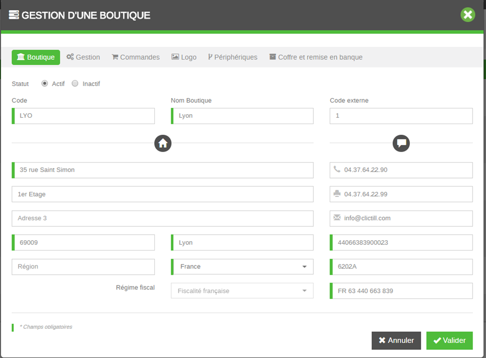Click the speech bubble contact icon
The height and width of the screenshot is (358, 486).
401,143
